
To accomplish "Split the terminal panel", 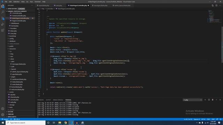I will coord(209,100).
